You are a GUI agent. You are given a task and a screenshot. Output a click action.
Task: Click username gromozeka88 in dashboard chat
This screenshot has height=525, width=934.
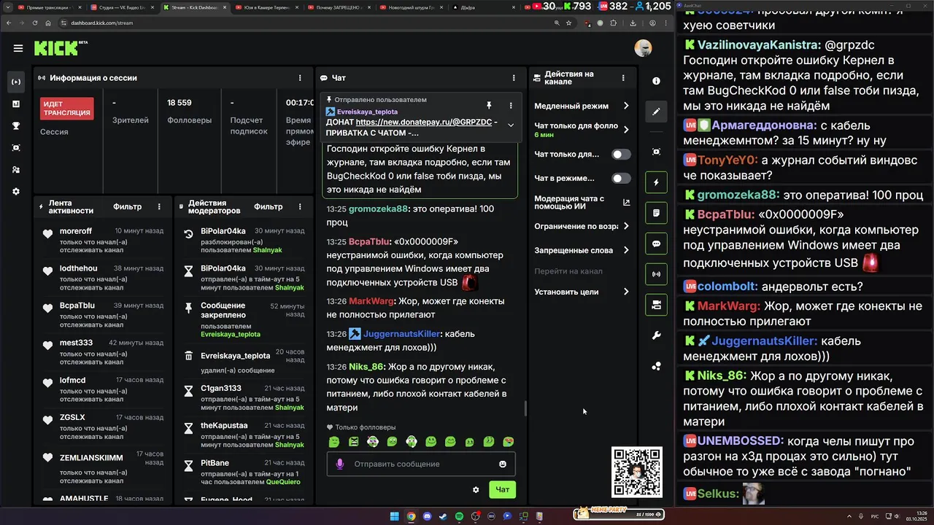point(378,209)
